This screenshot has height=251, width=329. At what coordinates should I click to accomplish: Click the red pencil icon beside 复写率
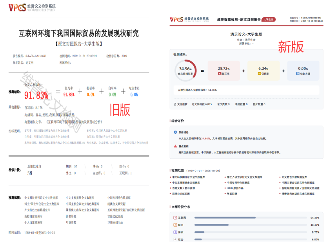pyautogui.click(x=220, y=74)
